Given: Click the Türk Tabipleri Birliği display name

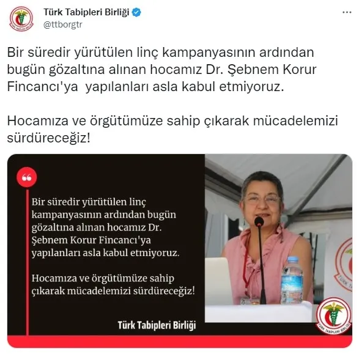Looking at the screenshot, I should point(86,12).
